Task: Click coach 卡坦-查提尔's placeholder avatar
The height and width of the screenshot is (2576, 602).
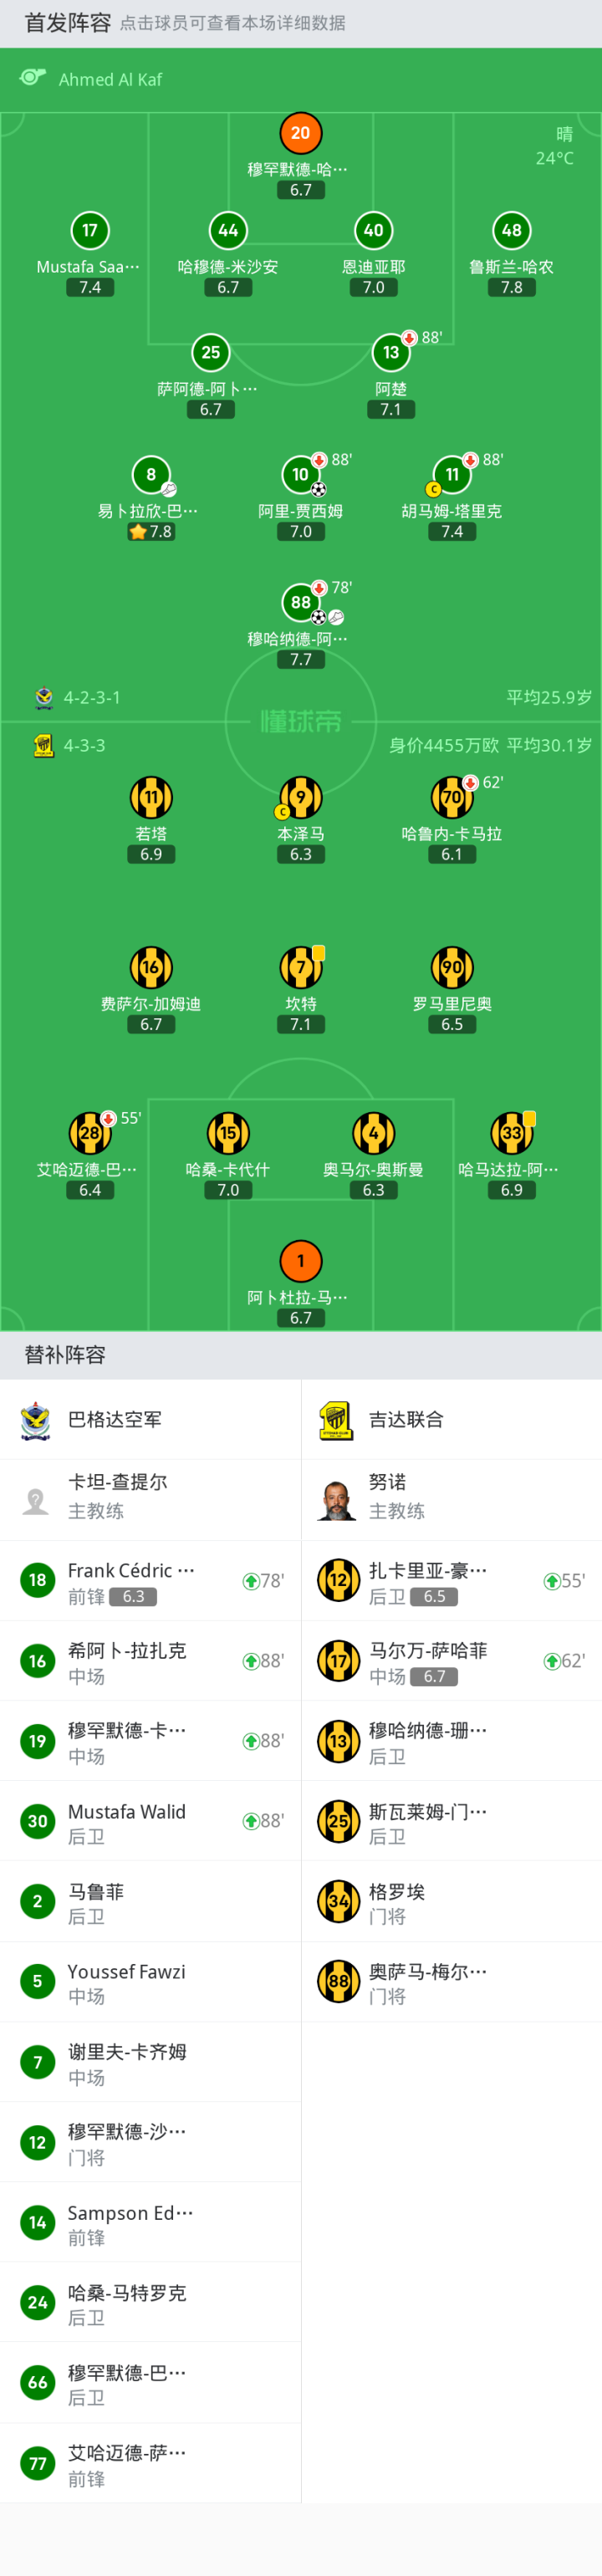Action: coord(36,1500)
